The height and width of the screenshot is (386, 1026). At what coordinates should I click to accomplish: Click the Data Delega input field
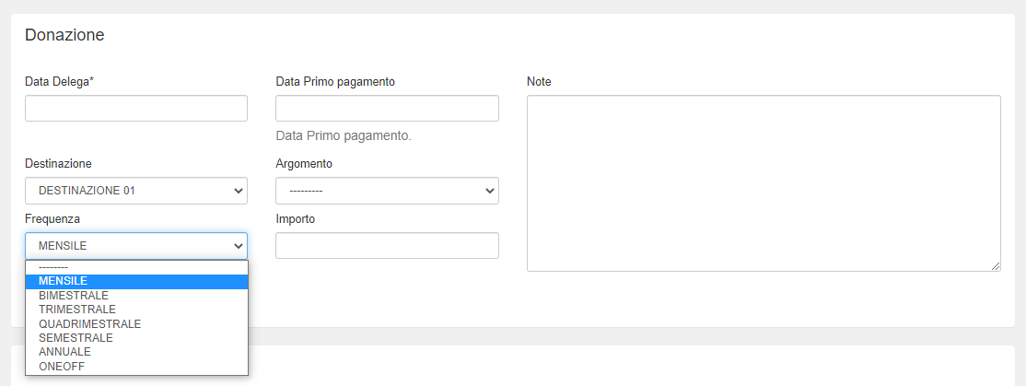135,109
